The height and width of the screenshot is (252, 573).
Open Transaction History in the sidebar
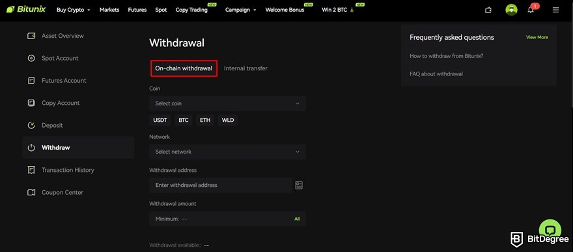(68, 170)
